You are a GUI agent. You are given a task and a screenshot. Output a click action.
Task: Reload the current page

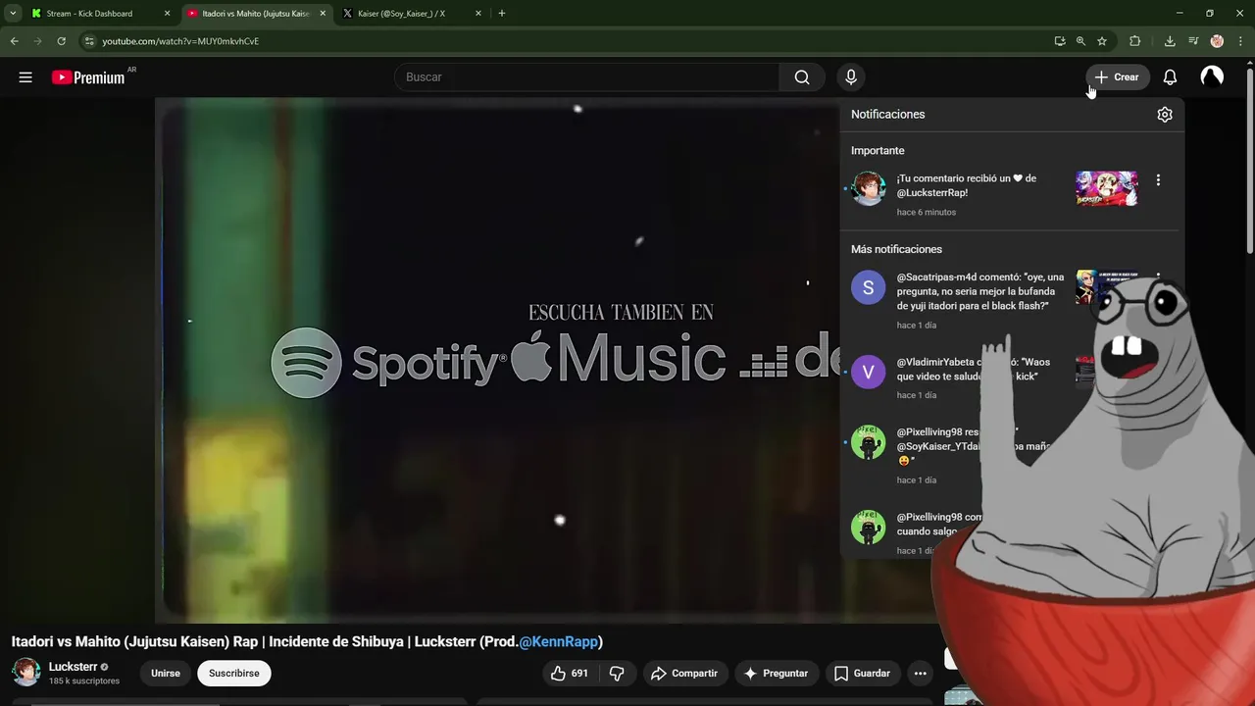pyautogui.click(x=61, y=41)
